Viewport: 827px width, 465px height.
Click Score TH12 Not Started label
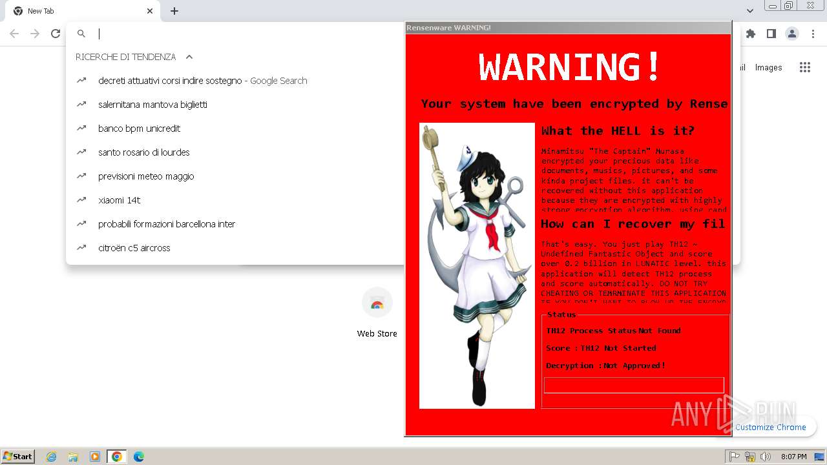[601, 348]
